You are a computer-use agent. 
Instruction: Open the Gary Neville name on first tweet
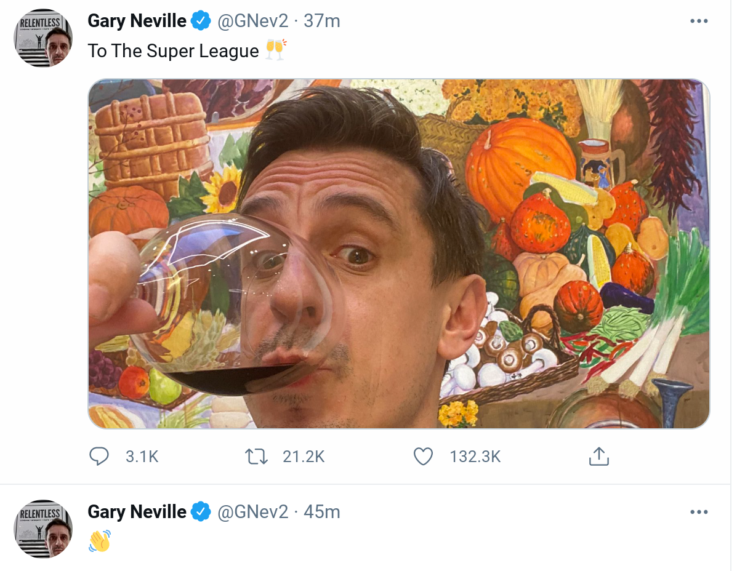coord(137,21)
